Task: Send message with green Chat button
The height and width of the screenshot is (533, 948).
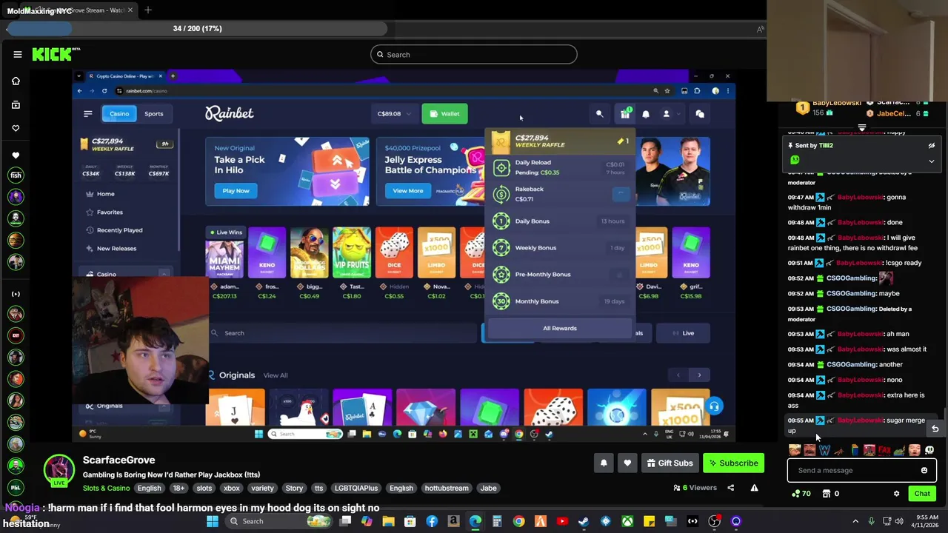Action: click(x=922, y=494)
